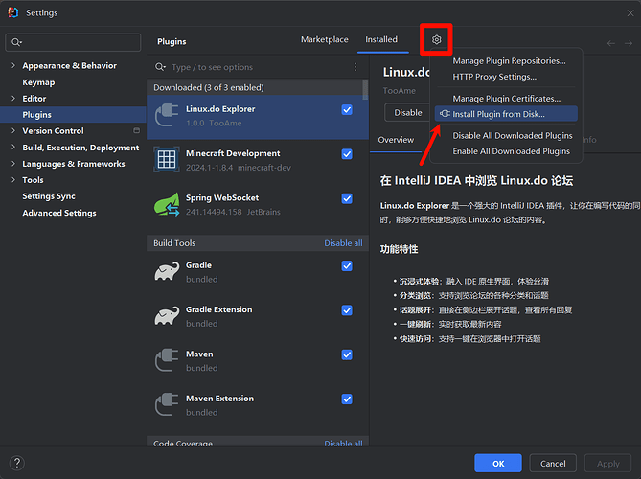This screenshot has width=641, height=479.
Task: Select the Minecraft Development plugin name
Action: (x=233, y=153)
